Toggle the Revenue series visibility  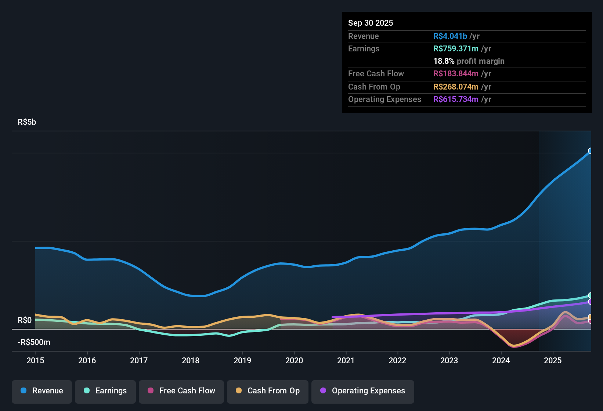(41, 391)
